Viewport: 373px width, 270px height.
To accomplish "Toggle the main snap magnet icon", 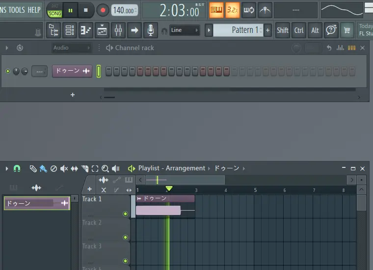I will pos(164,31).
